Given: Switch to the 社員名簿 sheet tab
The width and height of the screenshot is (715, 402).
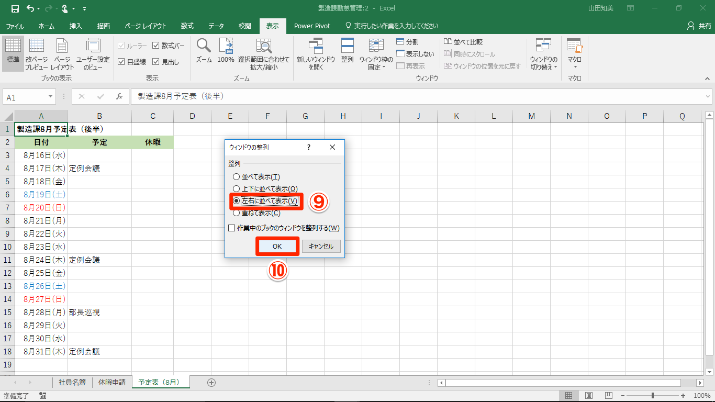Looking at the screenshot, I should (72, 382).
